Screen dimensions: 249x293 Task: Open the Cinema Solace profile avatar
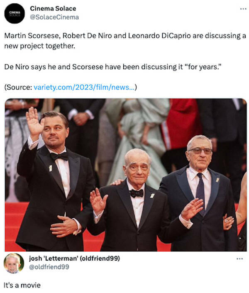[x=15, y=13]
